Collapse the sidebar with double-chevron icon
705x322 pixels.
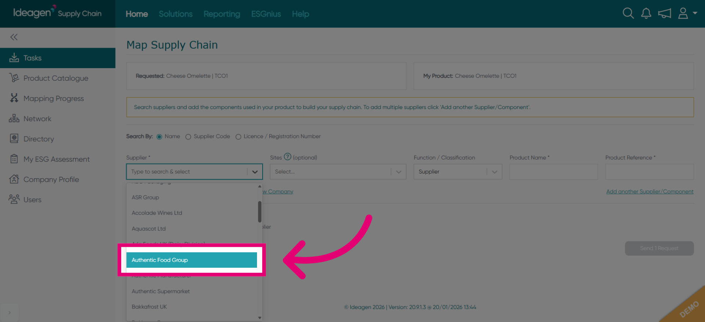pyautogui.click(x=14, y=37)
